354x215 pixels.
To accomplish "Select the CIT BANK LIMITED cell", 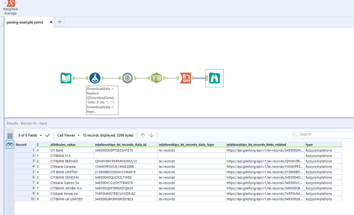I will [71, 172].
